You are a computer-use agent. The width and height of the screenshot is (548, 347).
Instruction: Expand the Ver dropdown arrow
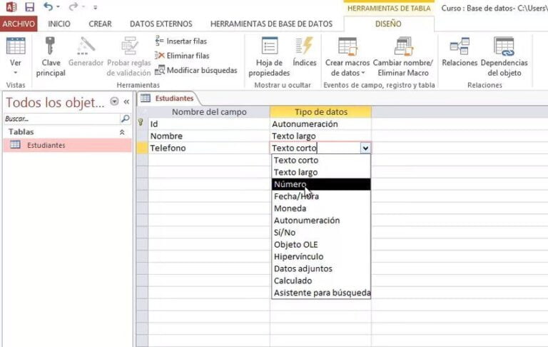point(16,73)
